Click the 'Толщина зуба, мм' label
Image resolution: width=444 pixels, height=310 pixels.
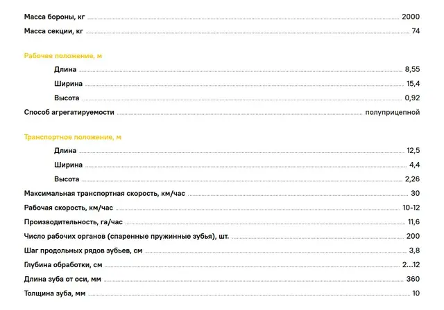click(x=55, y=293)
